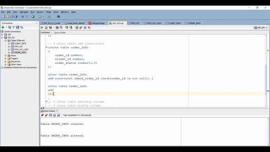This screenshot has width=270, height=152.
Task: Expand the Triggers folder node
Action: [5, 58]
